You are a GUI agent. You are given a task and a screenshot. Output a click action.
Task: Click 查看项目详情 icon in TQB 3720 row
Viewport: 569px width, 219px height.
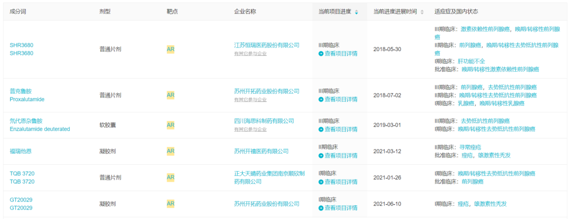click(321, 182)
